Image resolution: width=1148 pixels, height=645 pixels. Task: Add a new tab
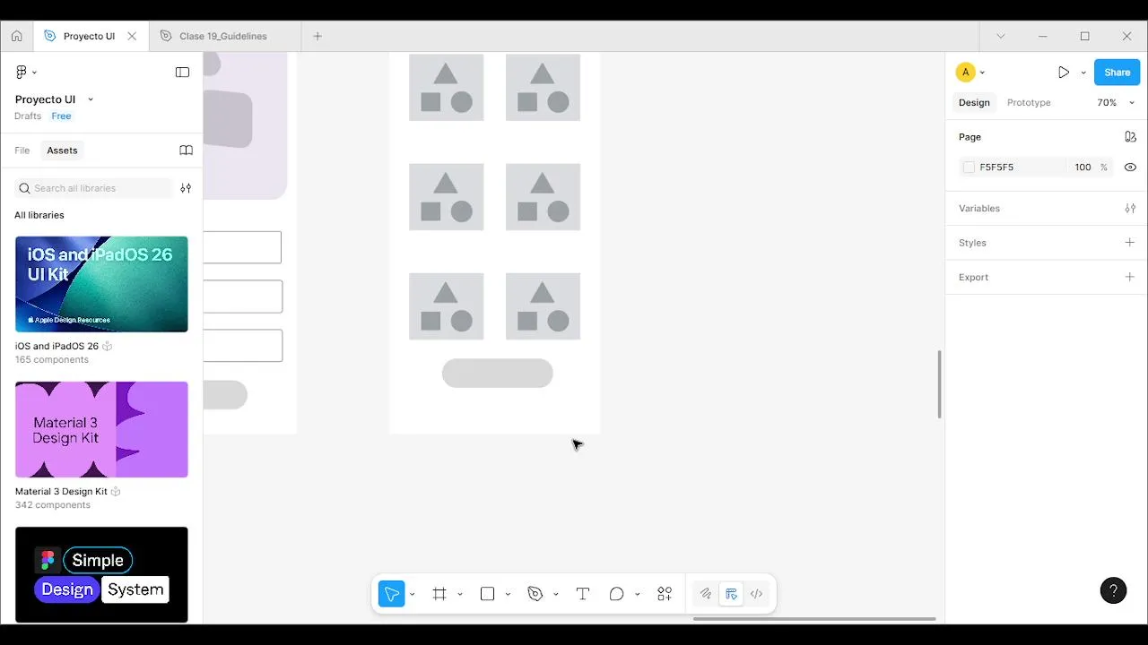point(317,36)
